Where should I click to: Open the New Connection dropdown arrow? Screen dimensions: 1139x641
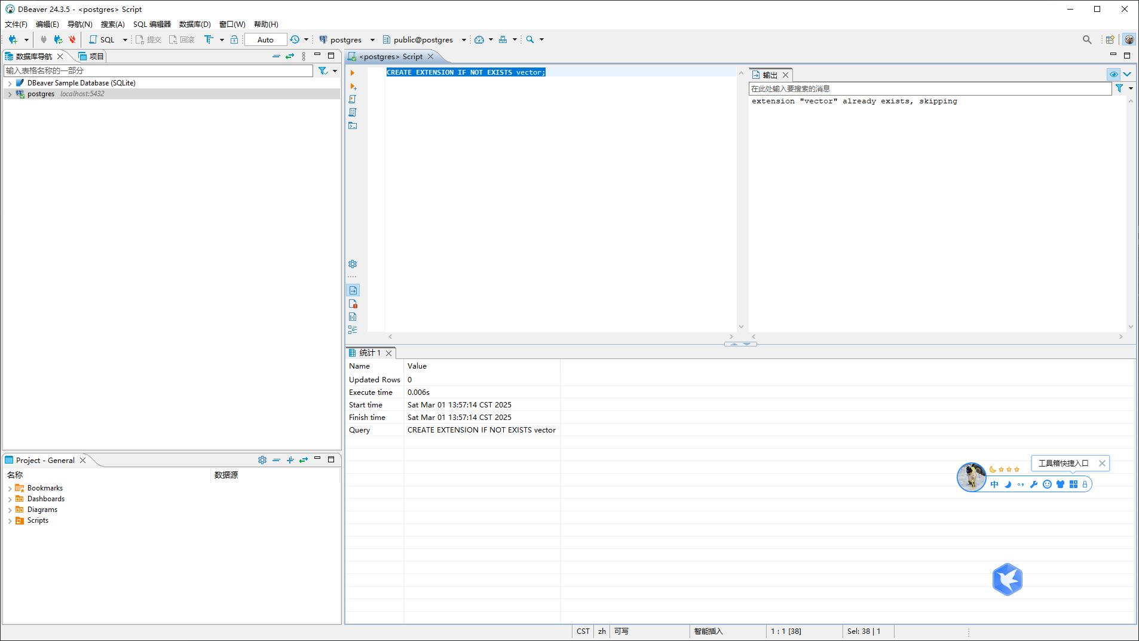[26, 40]
